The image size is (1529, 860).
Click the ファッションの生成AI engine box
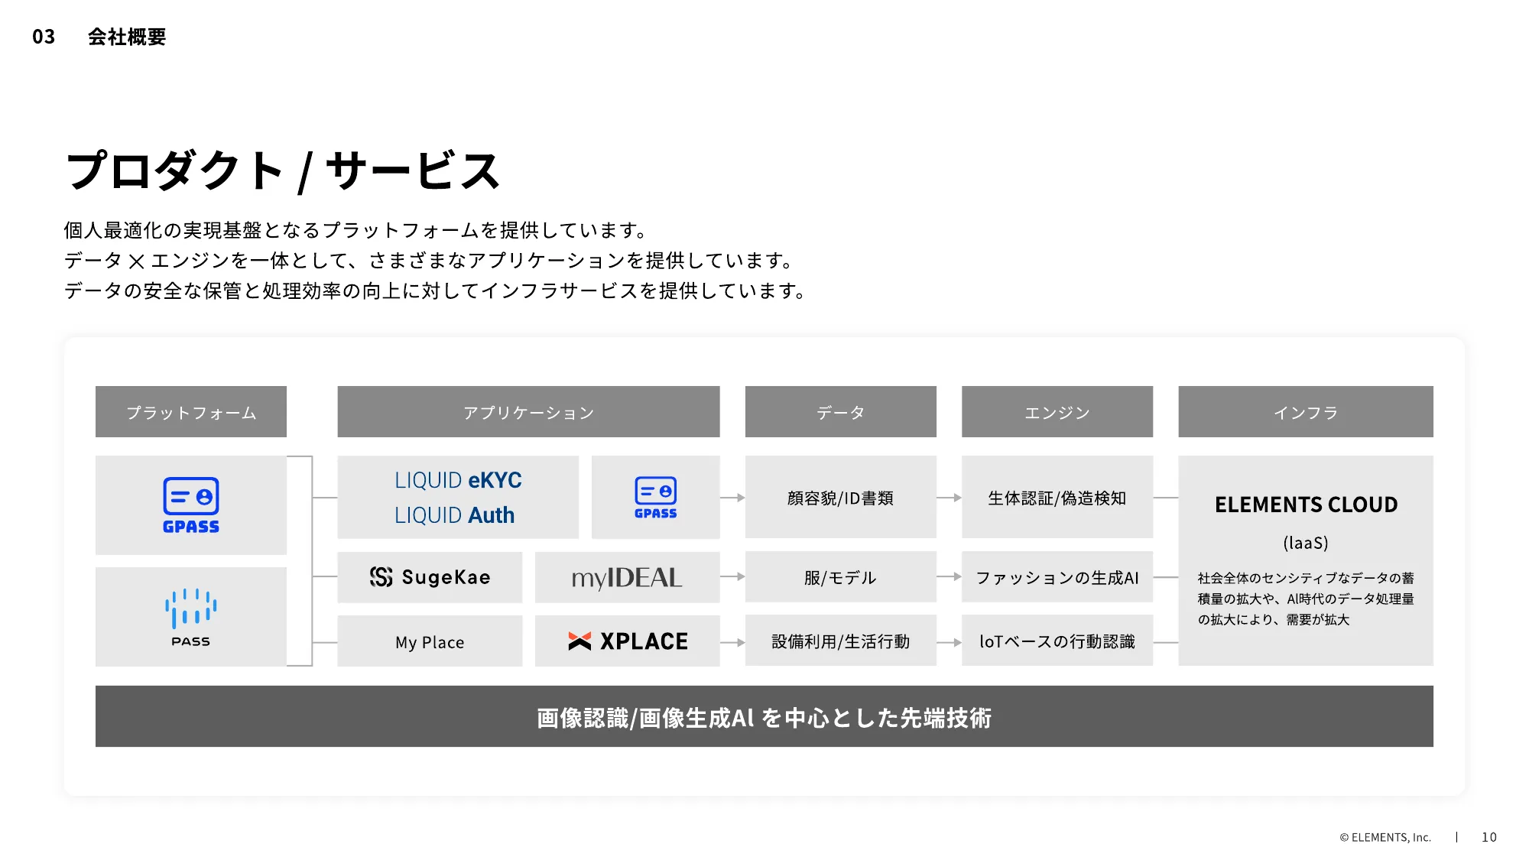click(x=1057, y=577)
